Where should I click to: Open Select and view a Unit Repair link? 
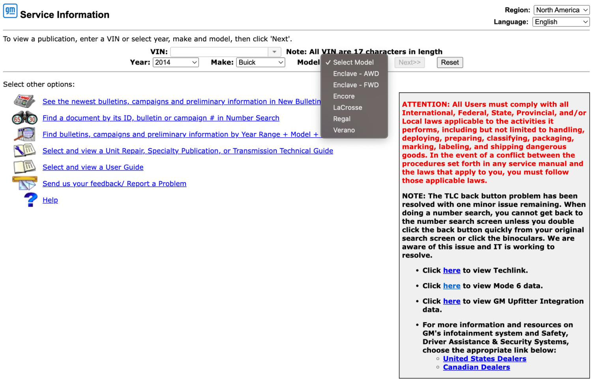[188, 151]
